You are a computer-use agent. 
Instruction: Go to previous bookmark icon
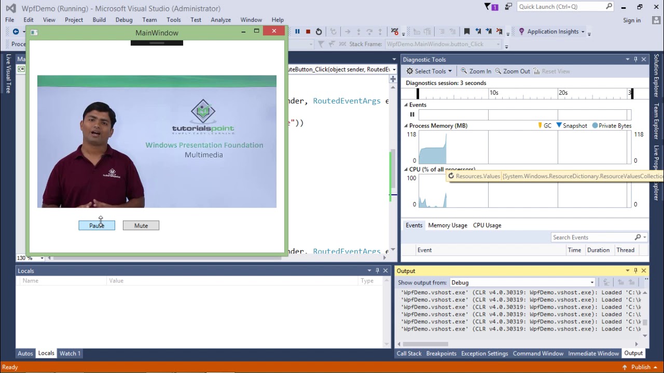coord(478,32)
